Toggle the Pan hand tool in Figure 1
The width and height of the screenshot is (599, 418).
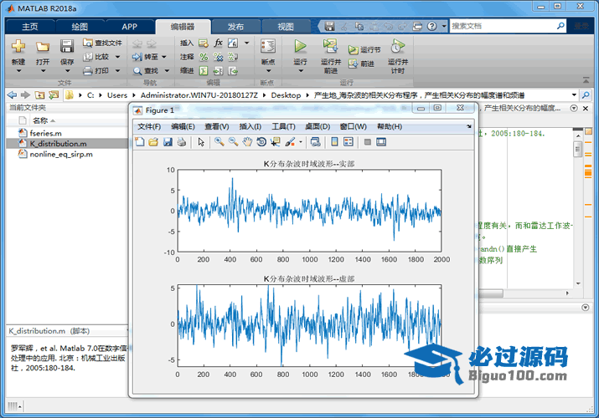(247, 142)
